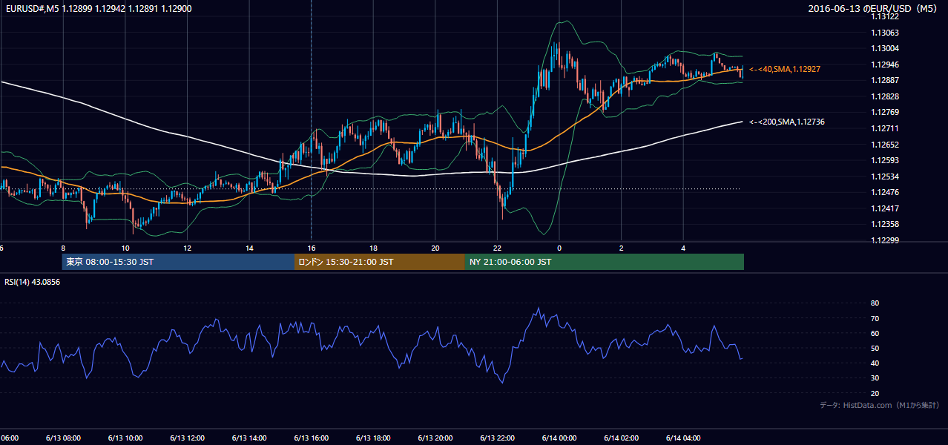Click bottom time label 6/13 08:00

[64, 438]
